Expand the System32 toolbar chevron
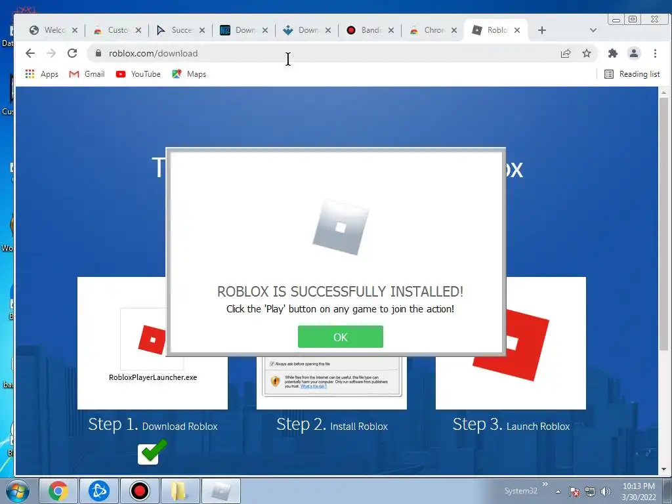Screen dimensions: 672x504 [545, 484]
